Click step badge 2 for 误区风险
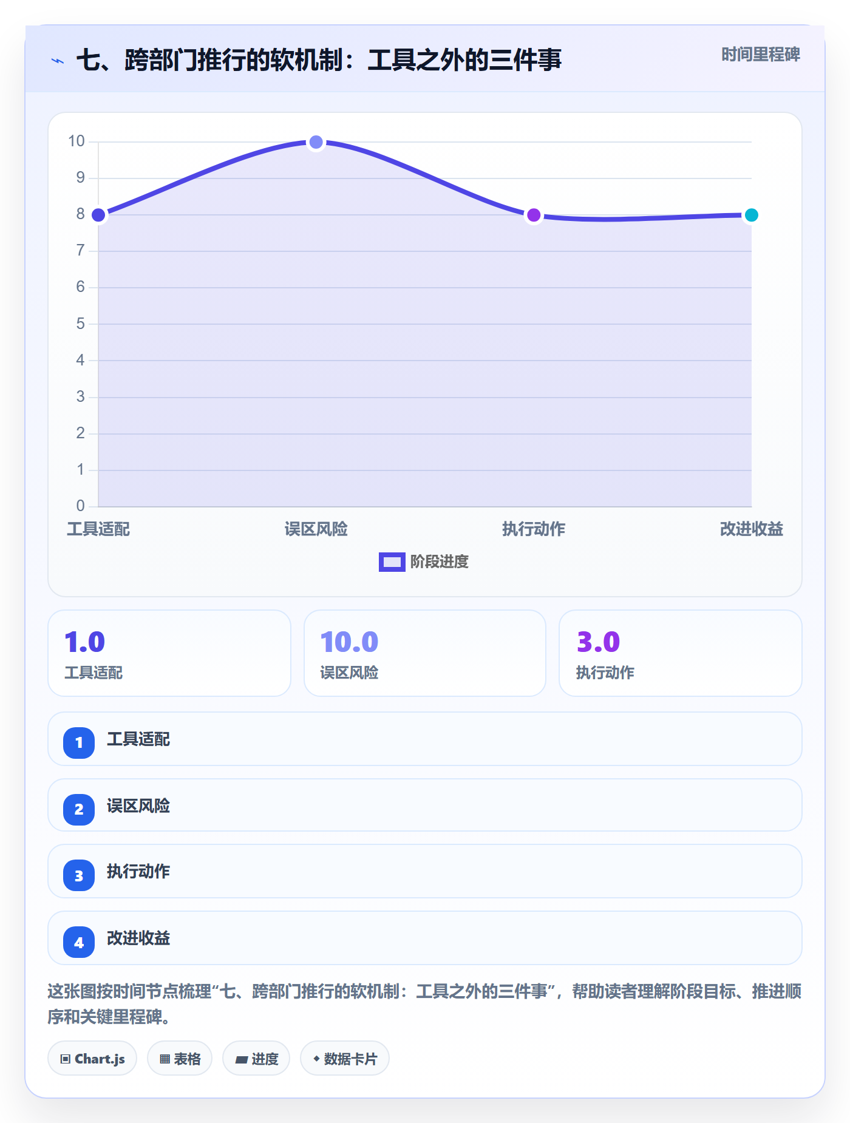 79,809
